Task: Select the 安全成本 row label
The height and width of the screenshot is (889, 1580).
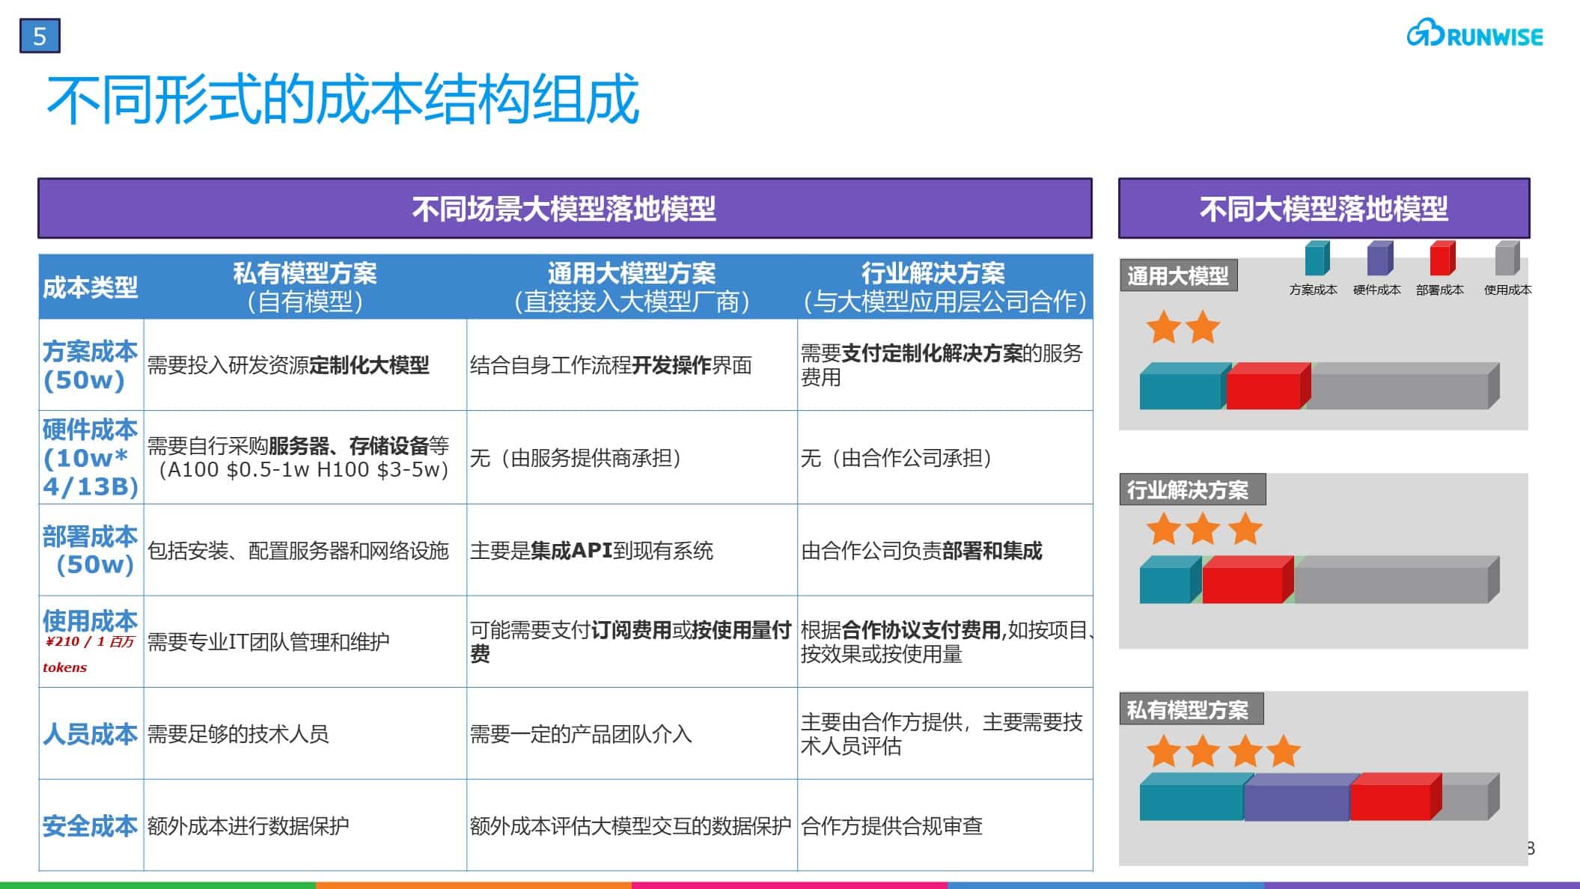Action: click(x=91, y=825)
